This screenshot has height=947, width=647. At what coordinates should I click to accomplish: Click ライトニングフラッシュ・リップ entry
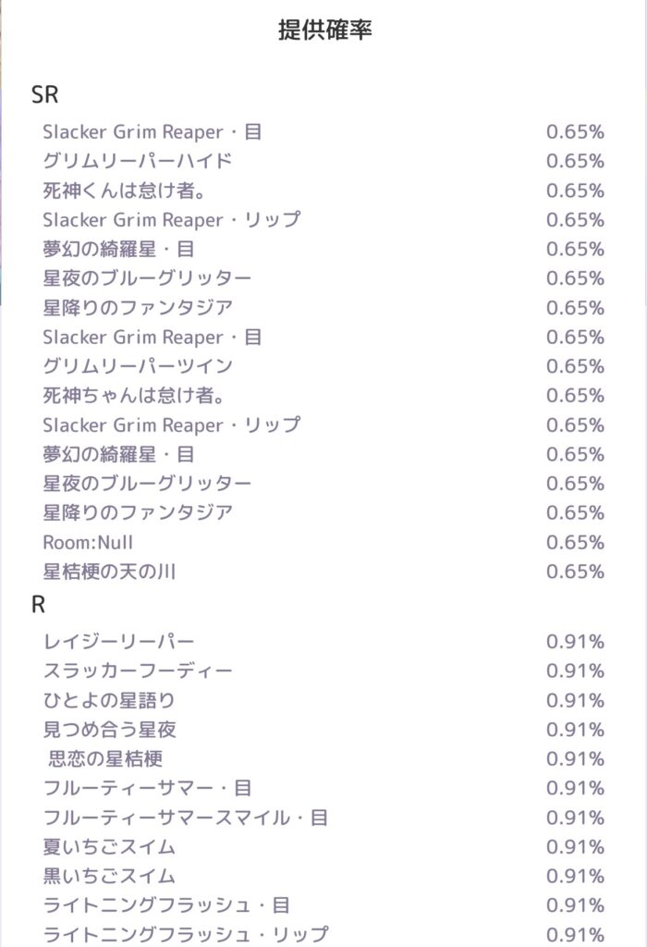click(x=323, y=934)
